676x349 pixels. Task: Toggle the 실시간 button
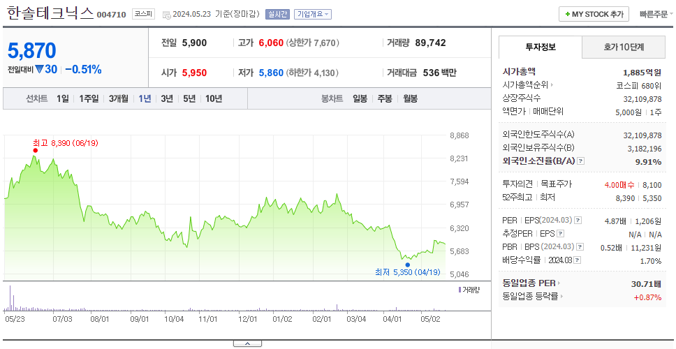click(278, 14)
